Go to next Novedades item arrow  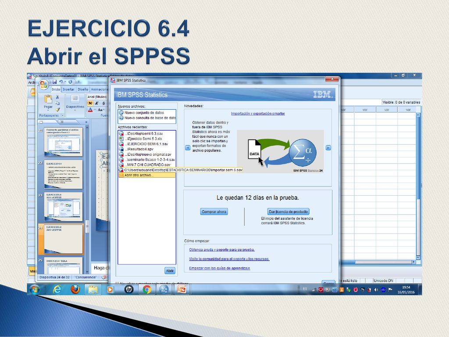[x=328, y=148]
